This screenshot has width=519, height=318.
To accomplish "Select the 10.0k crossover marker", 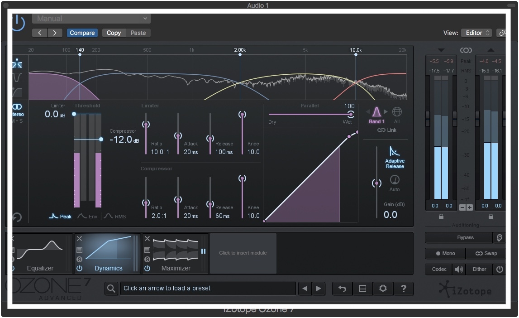I will click(356, 55).
